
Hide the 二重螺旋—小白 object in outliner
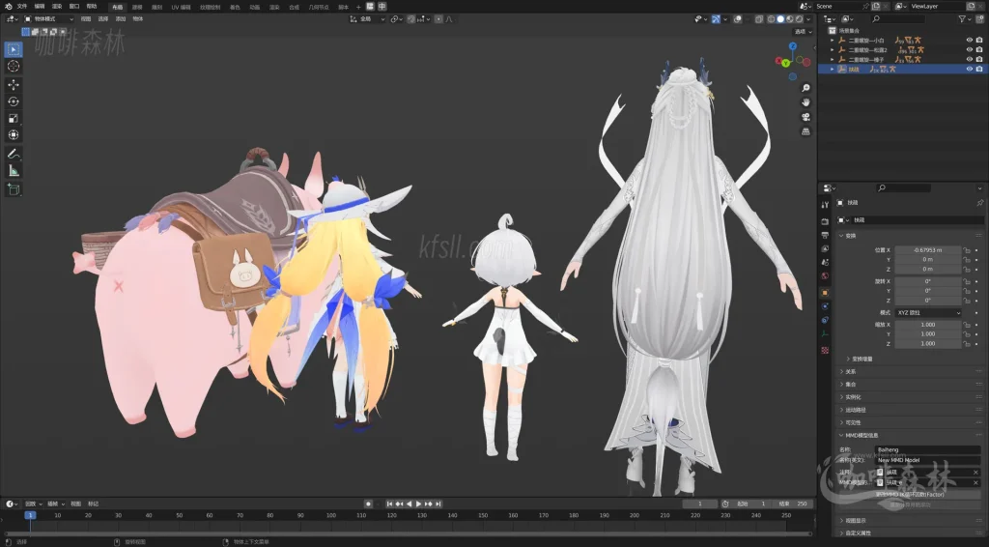pos(970,40)
